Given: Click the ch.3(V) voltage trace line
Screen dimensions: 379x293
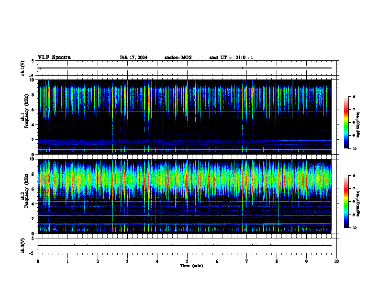Looking at the screenshot, I should [184, 246].
